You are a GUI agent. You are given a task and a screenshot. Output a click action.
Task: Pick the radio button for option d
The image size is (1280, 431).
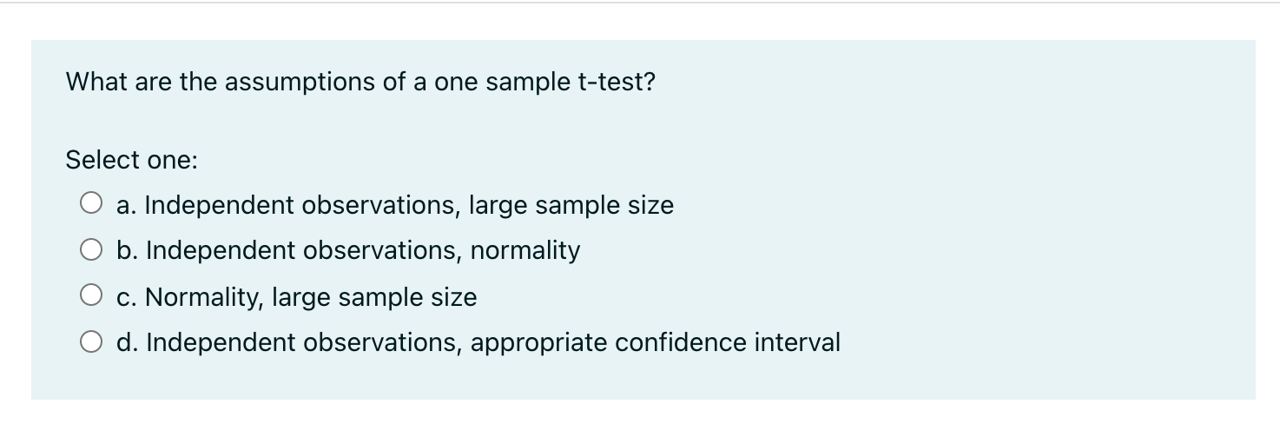pos(93,342)
